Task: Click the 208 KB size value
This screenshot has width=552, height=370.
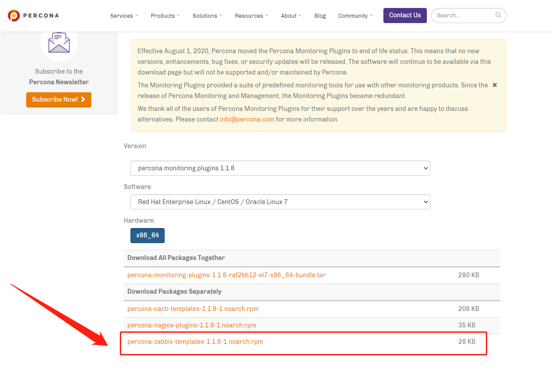Action: coord(469,309)
